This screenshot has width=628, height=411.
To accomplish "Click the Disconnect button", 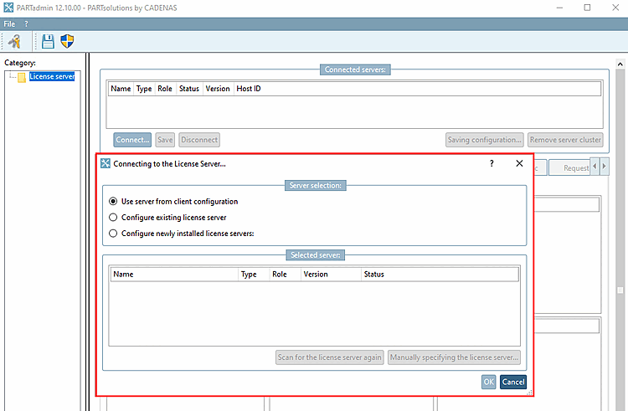I will point(199,140).
